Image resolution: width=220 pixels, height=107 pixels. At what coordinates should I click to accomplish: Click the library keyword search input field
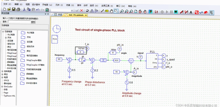pyautogui.click(x=19, y=22)
